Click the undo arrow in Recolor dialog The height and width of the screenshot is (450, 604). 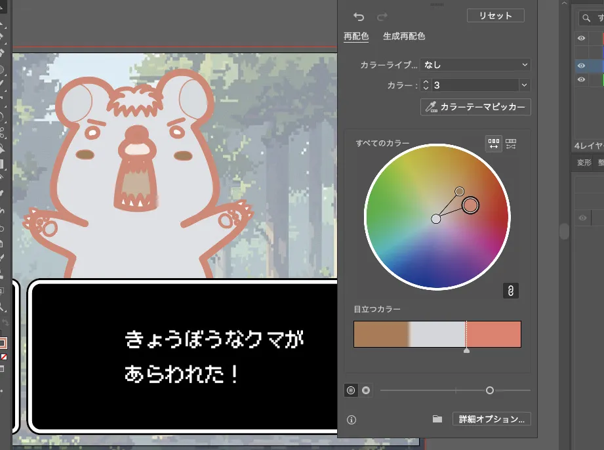359,16
